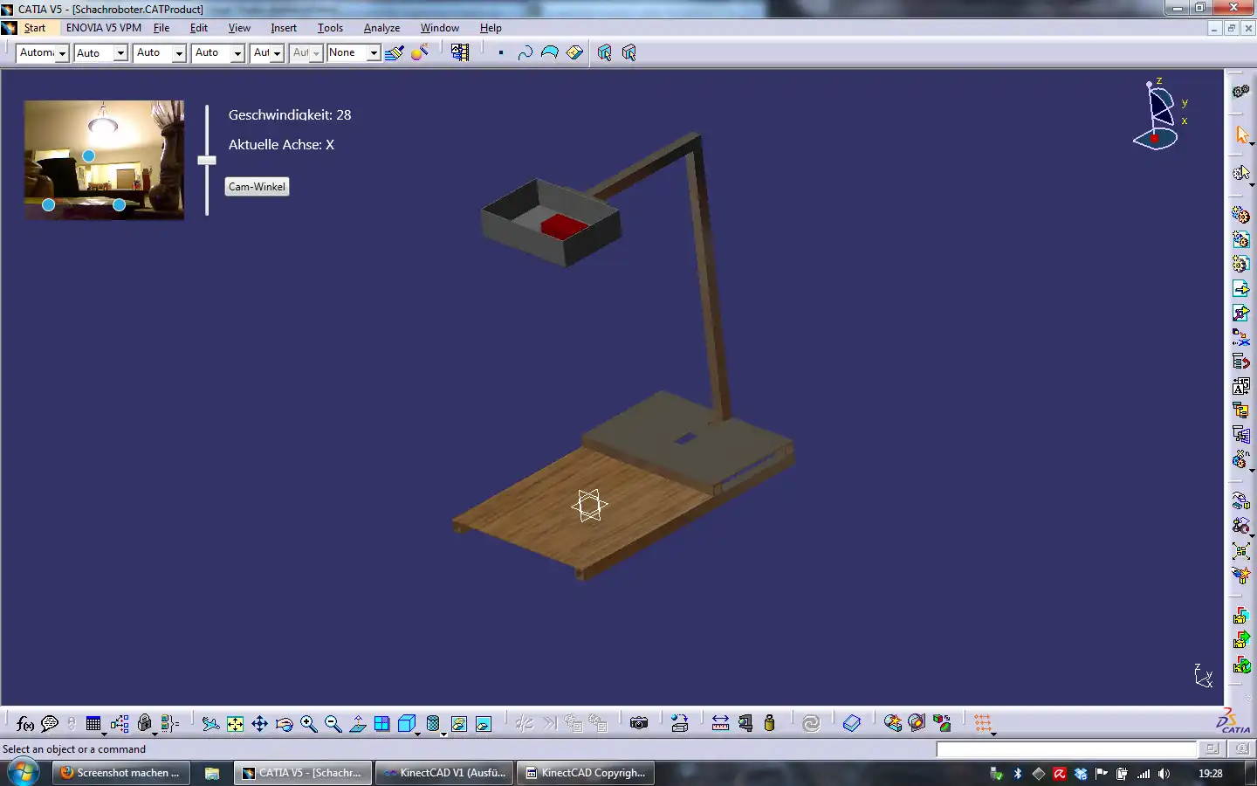Click the Fit All In view icon
Screen dimensions: 1257x786
tap(236, 723)
